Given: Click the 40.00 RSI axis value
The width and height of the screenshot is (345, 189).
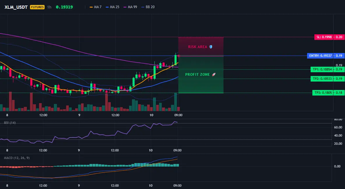Looking at the screenshot, I should point(338,135).
